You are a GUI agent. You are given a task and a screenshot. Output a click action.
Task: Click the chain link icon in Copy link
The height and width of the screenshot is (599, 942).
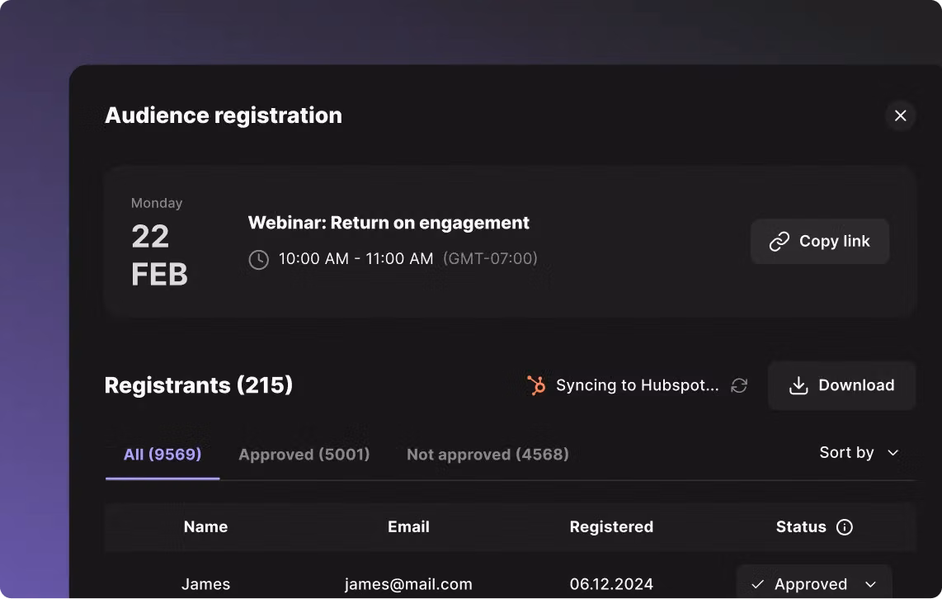tap(779, 241)
